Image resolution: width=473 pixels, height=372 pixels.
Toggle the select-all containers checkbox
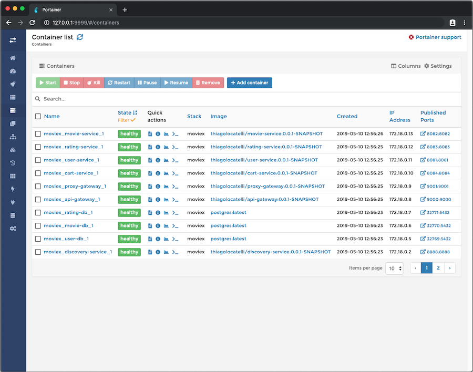[38, 117]
